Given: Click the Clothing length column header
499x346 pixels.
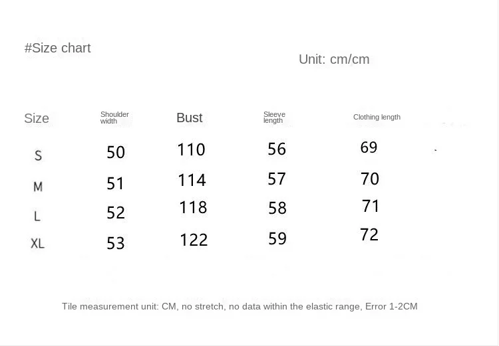Looking at the screenshot, I should tap(377, 118).
